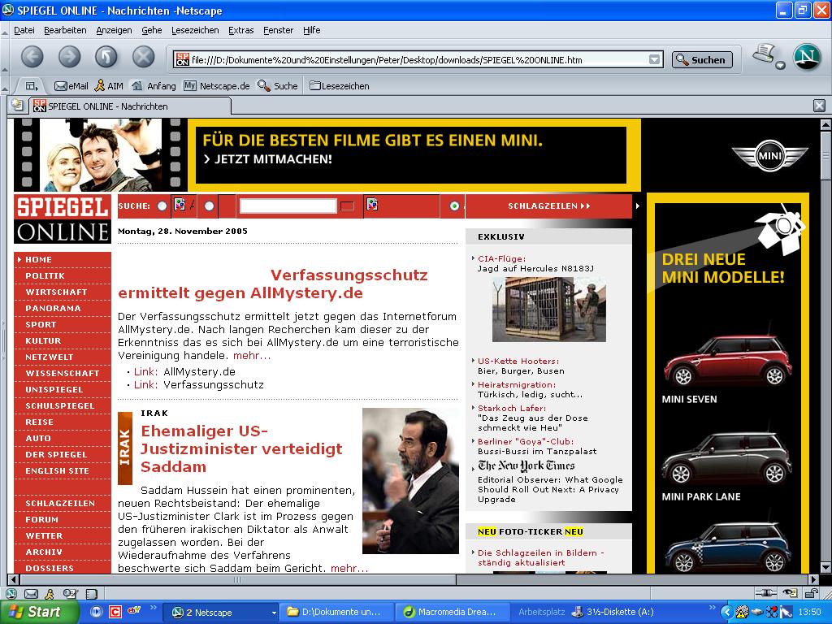Click the horizontal scrollbar left arrow
The width and height of the screenshot is (832, 624).
click(15, 579)
